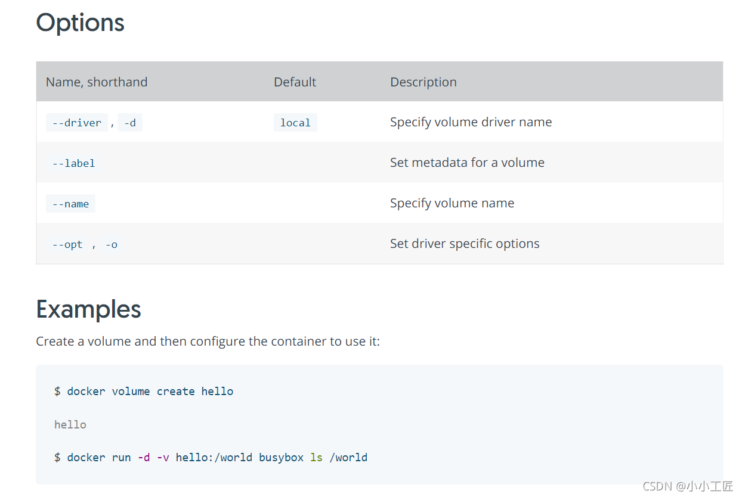
Task: Select the 'Name, shorthand' column header
Action: (97, 82)
